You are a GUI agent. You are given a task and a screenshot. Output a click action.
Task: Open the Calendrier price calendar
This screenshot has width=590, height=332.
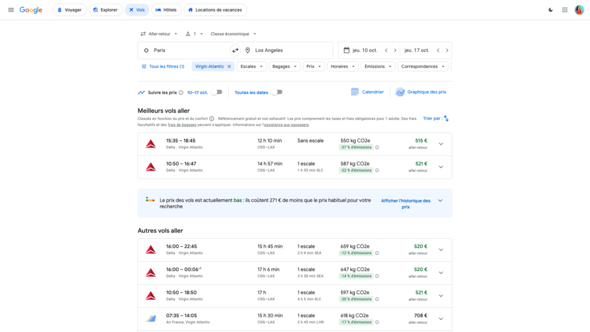pyautogui.click(x=367, y=92)
